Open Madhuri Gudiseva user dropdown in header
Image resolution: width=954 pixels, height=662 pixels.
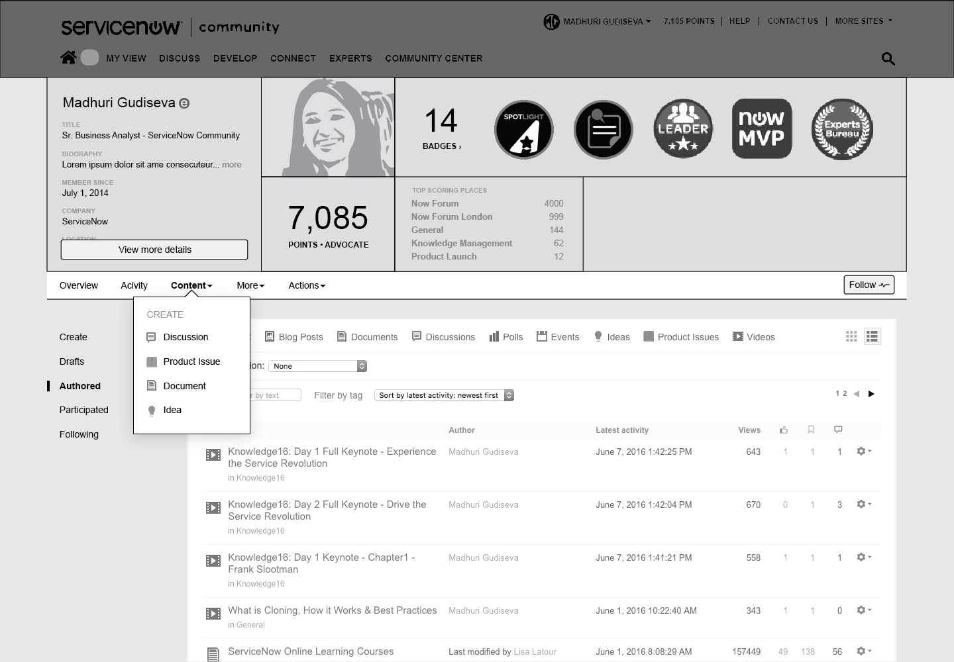pos(607,21)
